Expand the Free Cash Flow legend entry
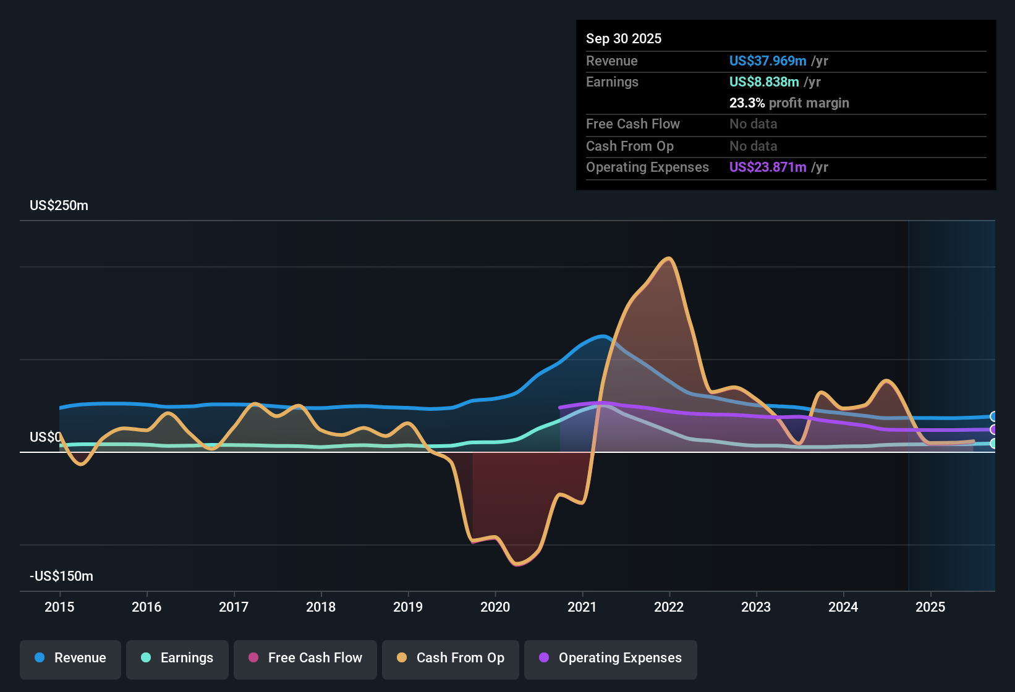Screen dimensions: 1015x692 tap(305, 658)
